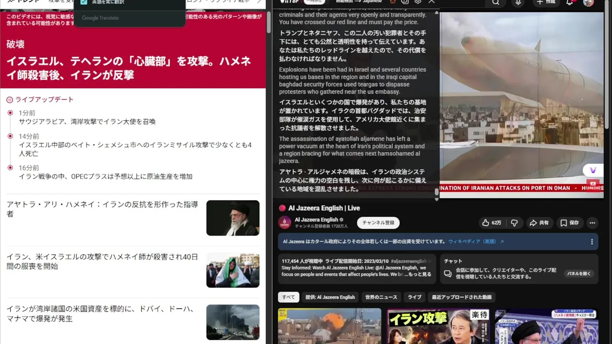This screenshot has width=612, height=344.
Task: Open the main イスラエル、テヘラン headline
Action: (129, 68)
